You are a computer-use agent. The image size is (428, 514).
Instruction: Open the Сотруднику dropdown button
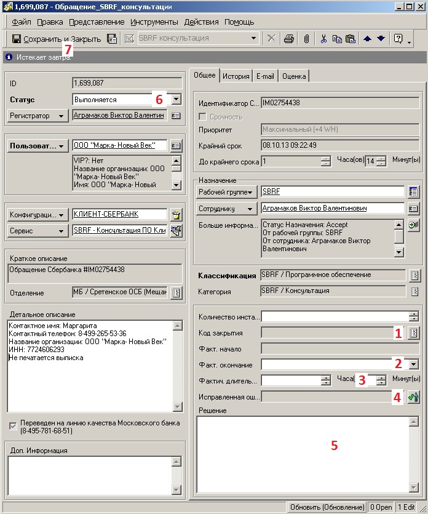click(x=226, y=209)
